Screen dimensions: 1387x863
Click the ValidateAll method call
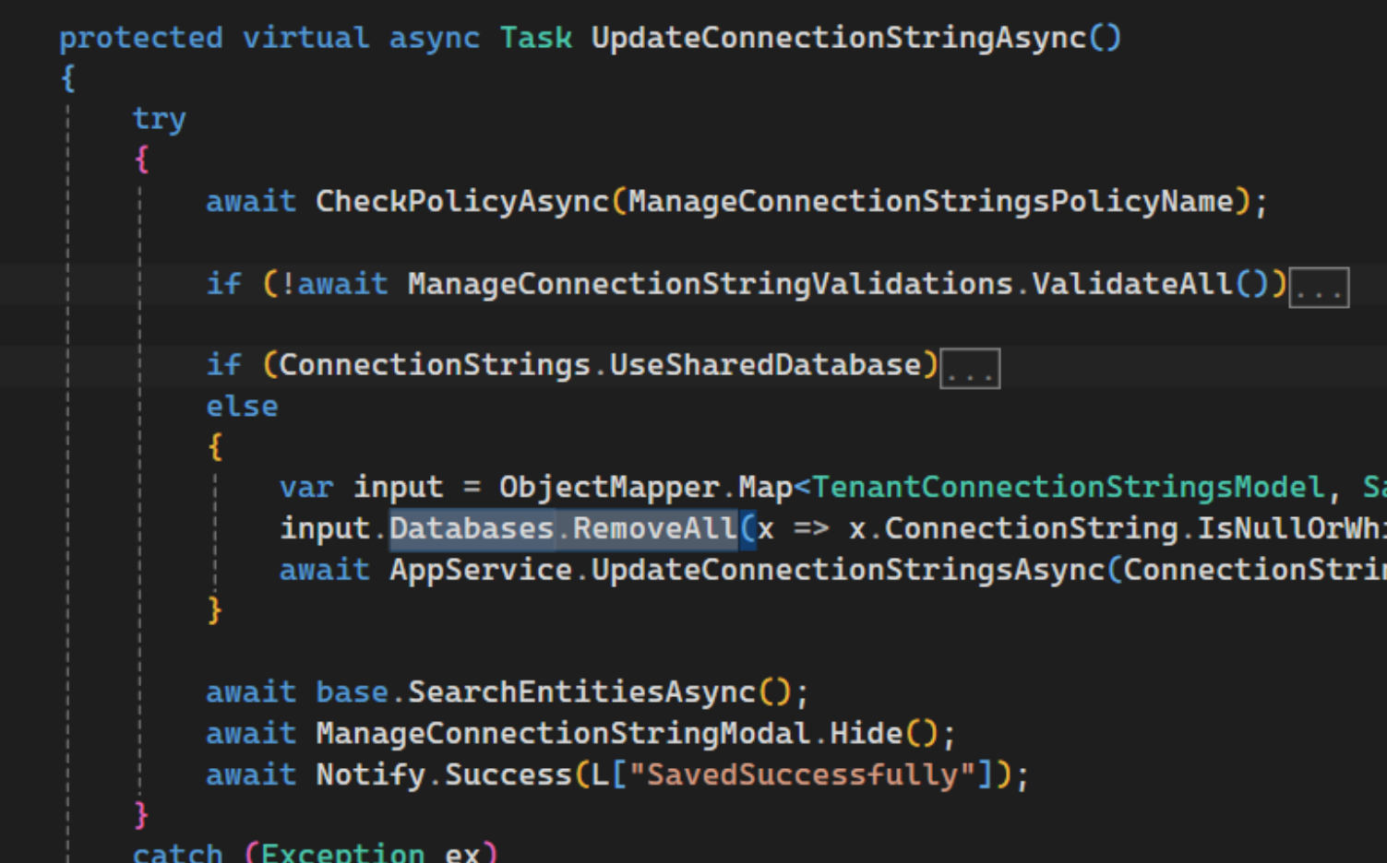tap(1131, 284)
